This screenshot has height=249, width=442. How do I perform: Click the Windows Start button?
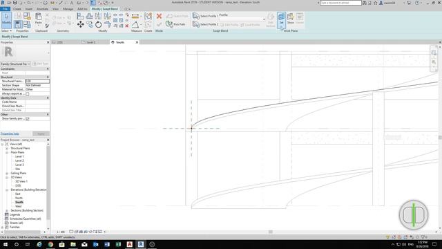(6, 244)
